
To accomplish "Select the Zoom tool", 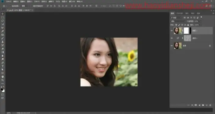I will point(2,80).
